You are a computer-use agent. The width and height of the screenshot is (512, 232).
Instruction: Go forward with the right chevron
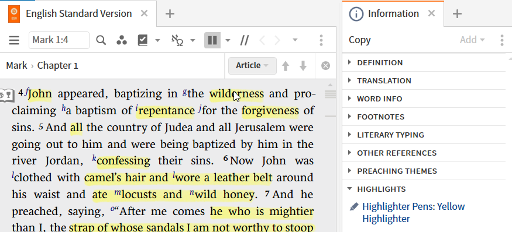point(277,40)
